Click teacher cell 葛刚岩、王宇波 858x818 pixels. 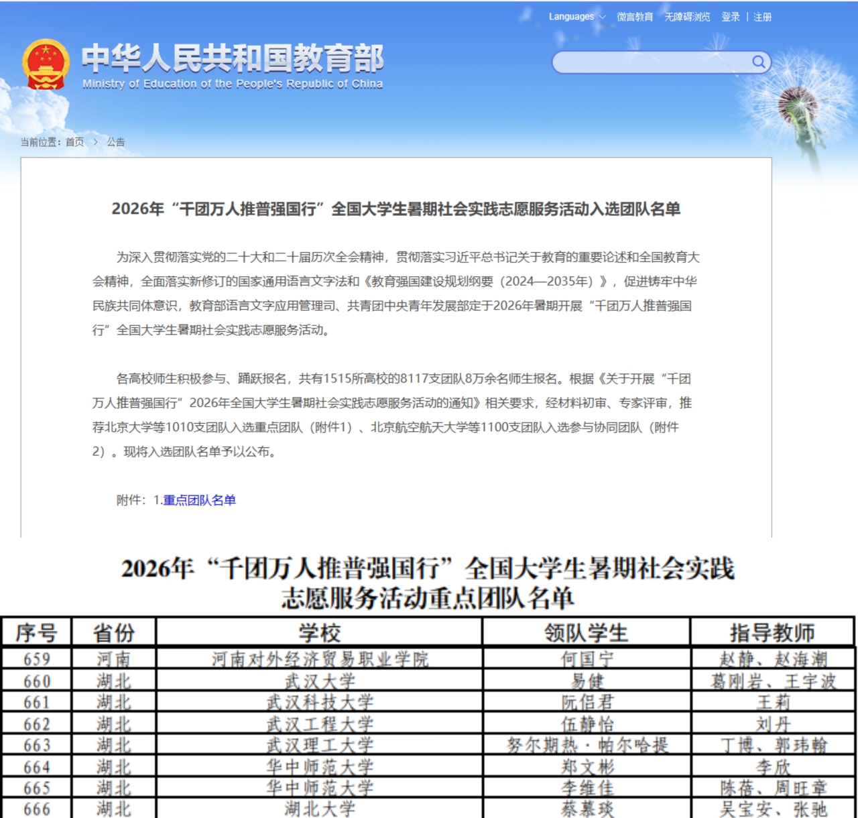[774, 681]
